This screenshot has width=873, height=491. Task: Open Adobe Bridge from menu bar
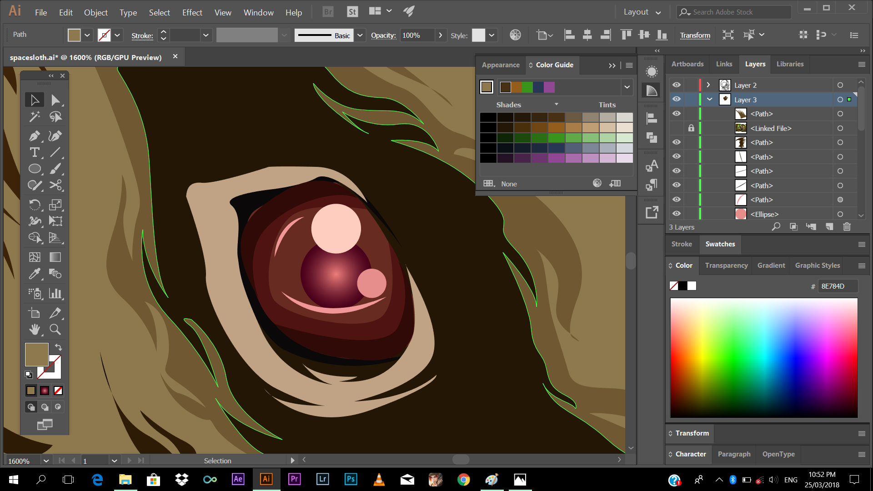click(x=328, y=12)
